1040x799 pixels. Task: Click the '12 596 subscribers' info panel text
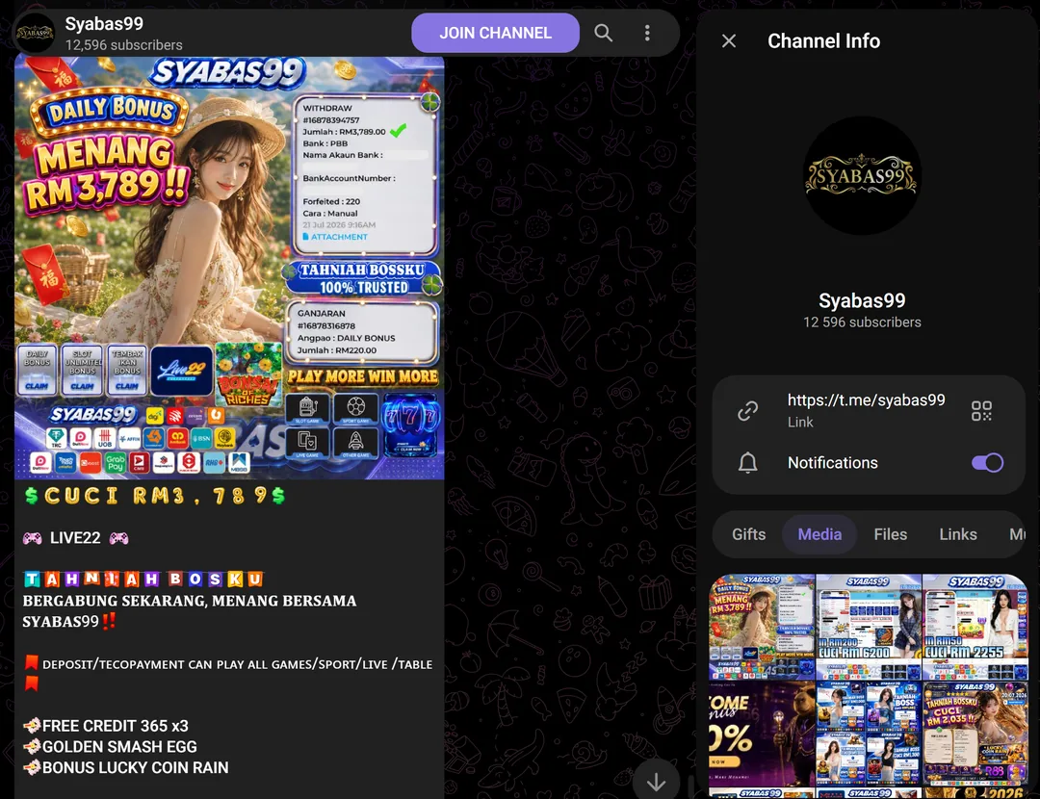862,322
